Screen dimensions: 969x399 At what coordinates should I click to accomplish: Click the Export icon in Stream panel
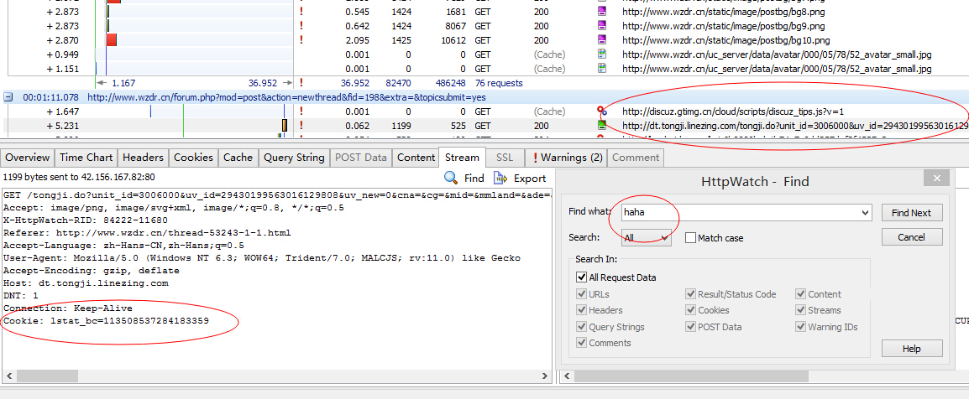pos(500,178)
